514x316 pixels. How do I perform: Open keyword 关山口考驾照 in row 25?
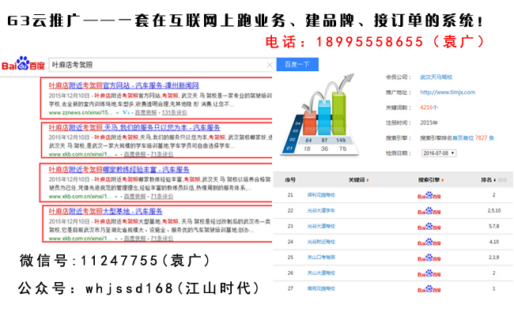pyautogui.click(x=321, y=258)
